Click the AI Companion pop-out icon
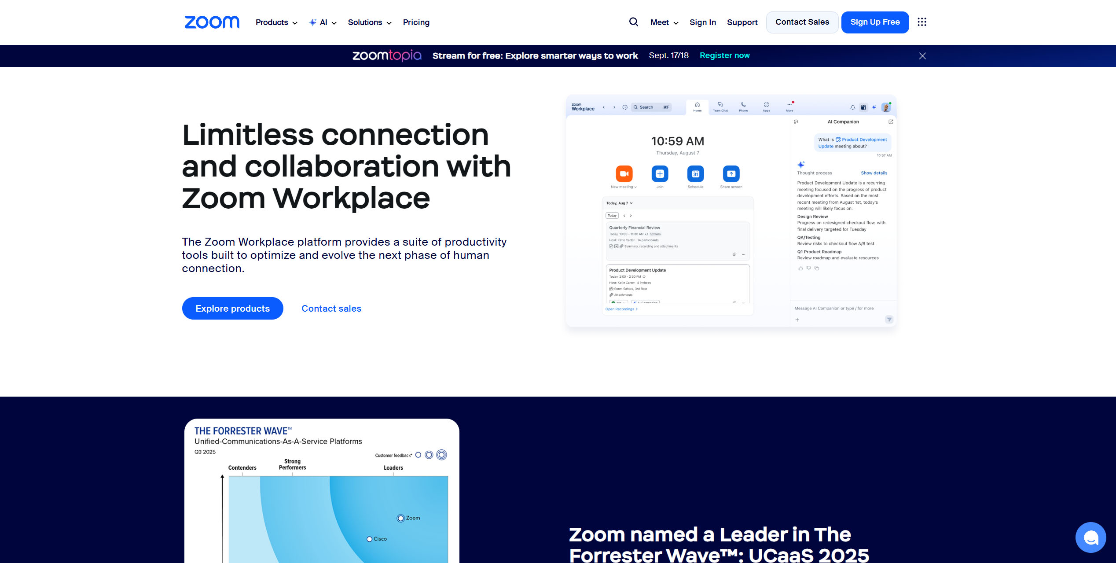 click(891, 122)
